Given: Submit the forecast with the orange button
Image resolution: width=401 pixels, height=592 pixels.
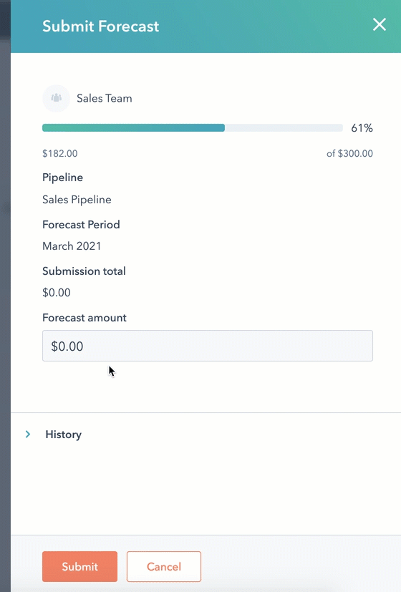Looking at the screenshot, I should pyautogui.click(x=79, y=566).
